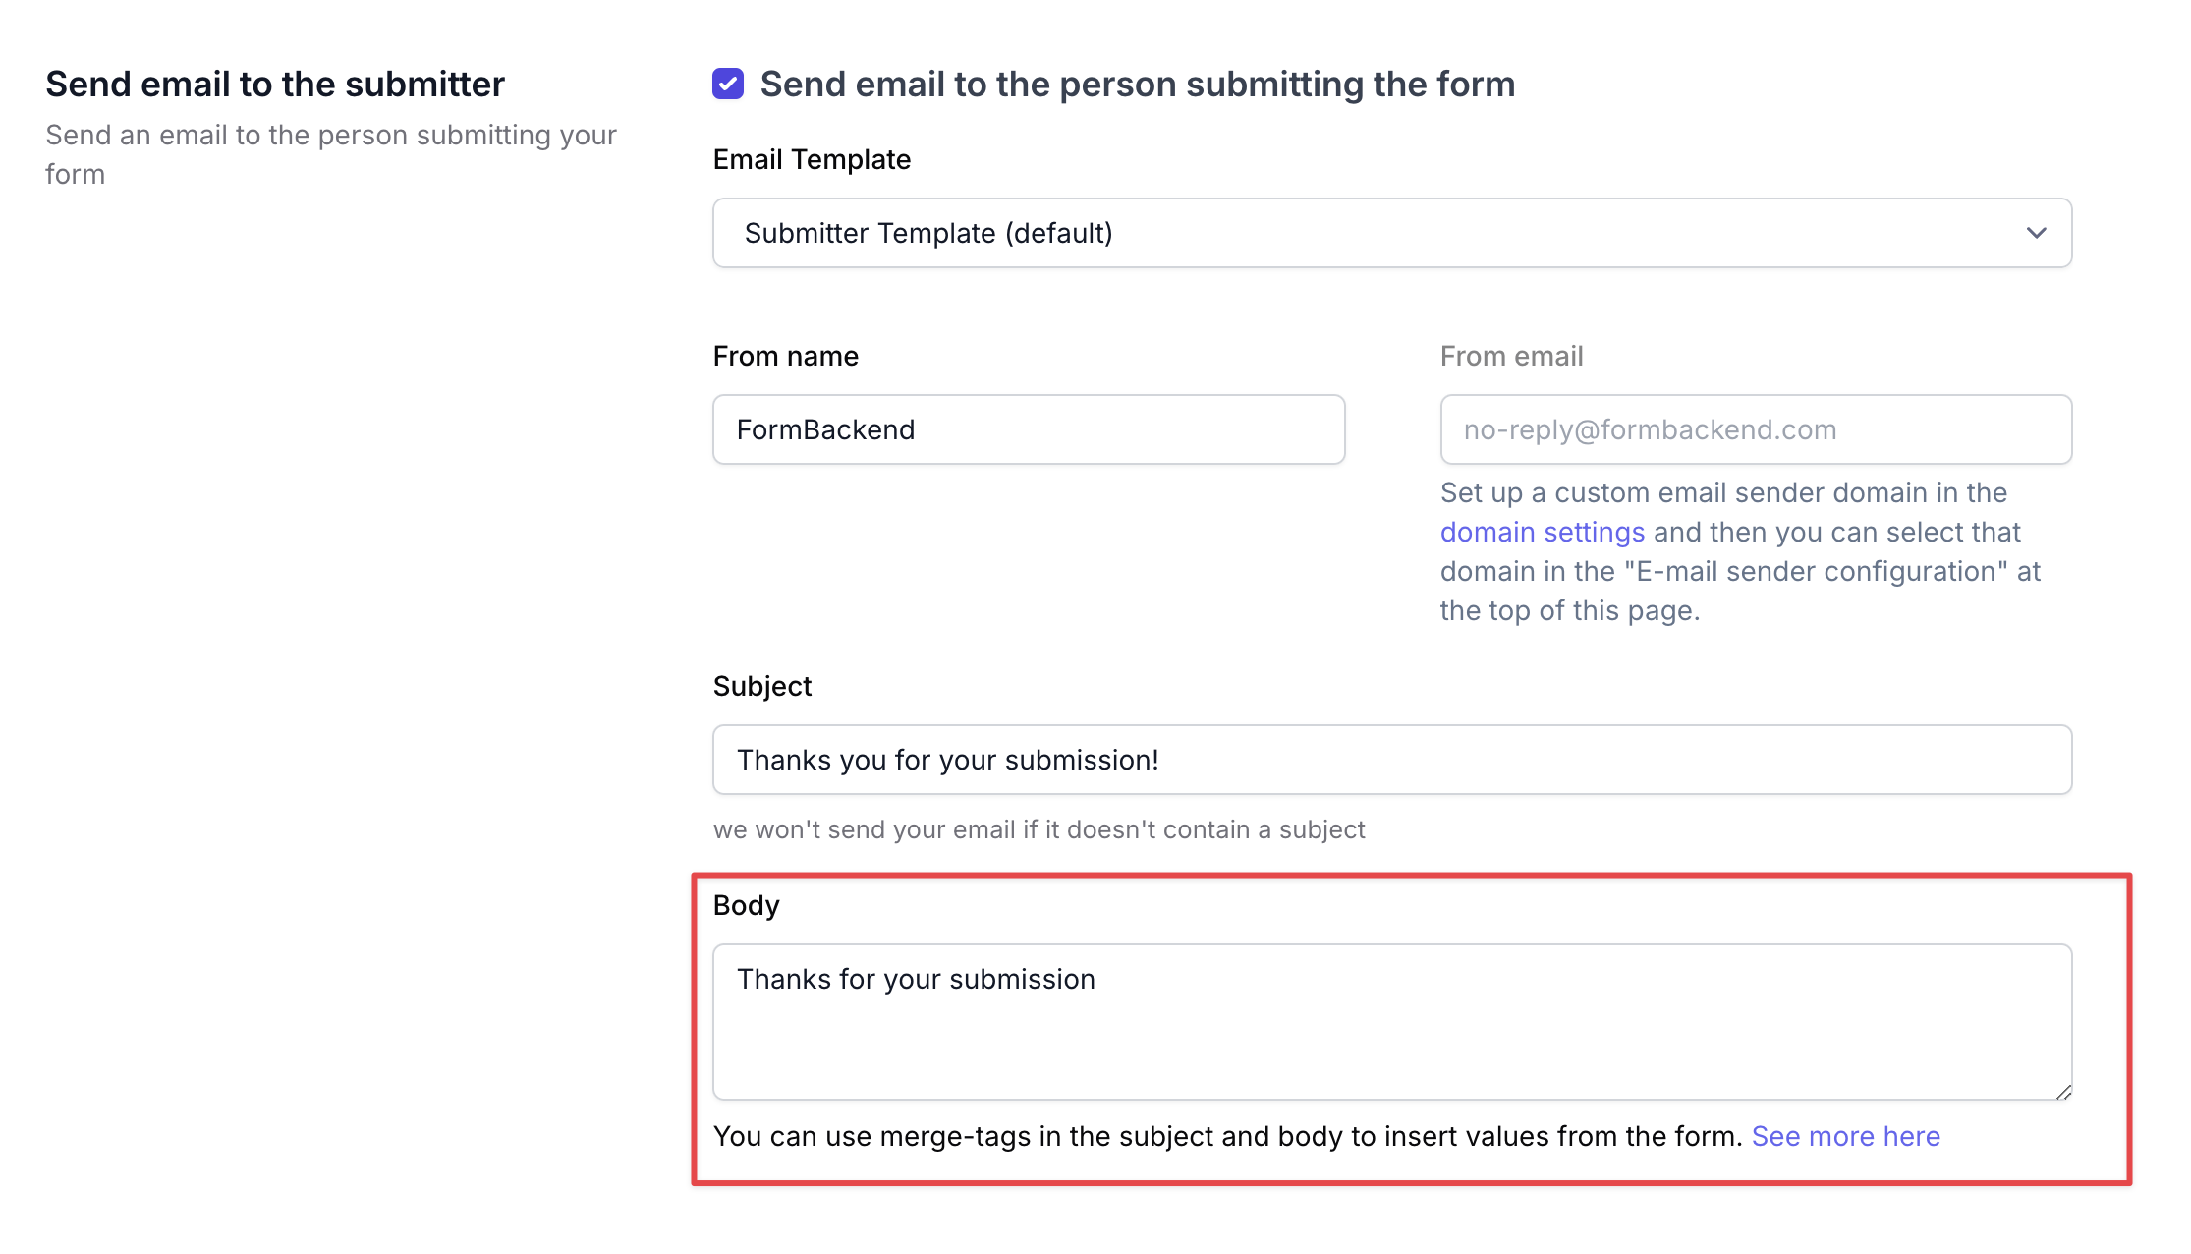
Task: Click inside the Body textarea
Action: pos(1391,1022)
